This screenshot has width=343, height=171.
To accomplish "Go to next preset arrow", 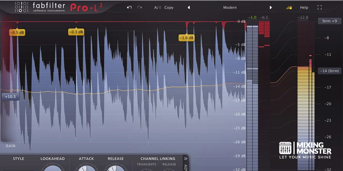I will pos(271,8).
